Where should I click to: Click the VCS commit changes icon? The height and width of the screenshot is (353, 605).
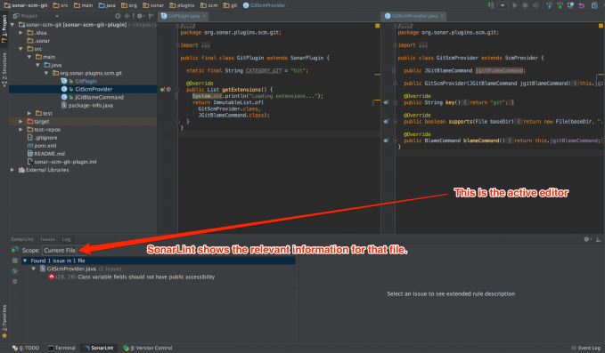(x=560, y=5)
